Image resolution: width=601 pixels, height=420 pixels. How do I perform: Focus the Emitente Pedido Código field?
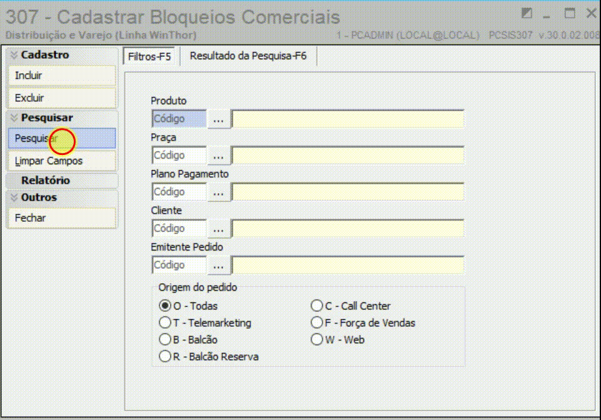coord(179,265)
